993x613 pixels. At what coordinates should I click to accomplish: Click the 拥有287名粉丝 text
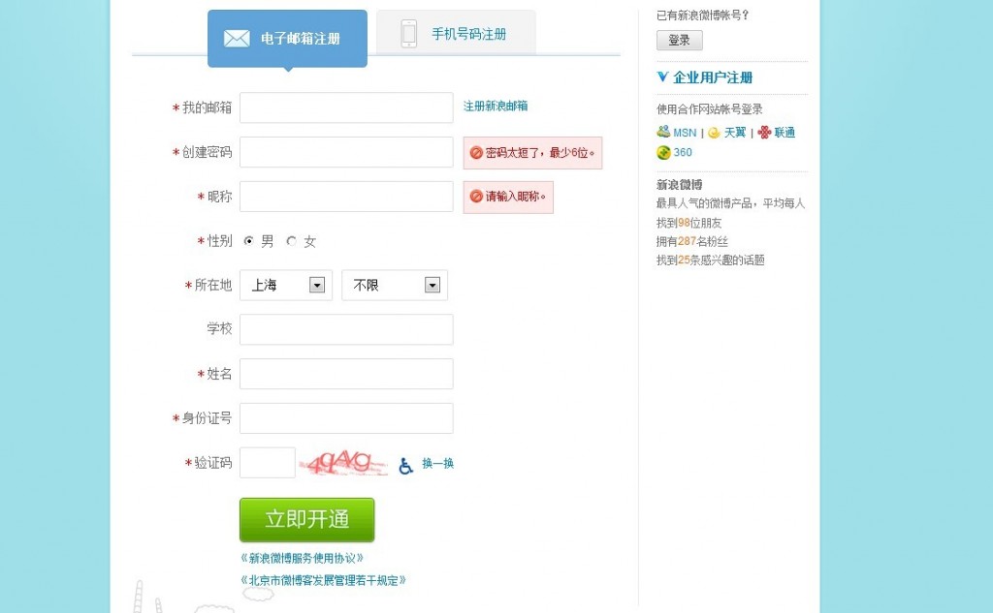(x=692, y=241)
